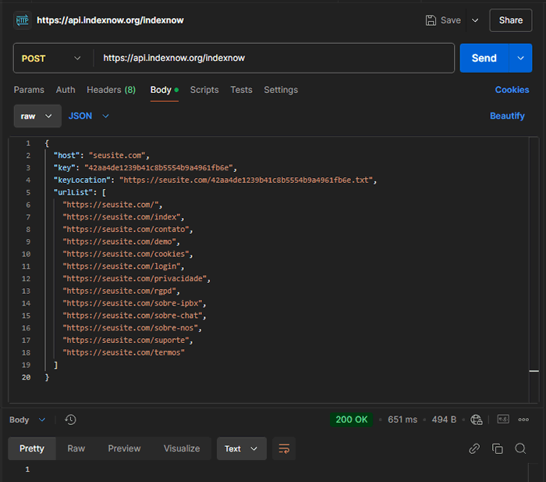Click the request editor vertical scrollbar
Screen dimensions: 546x482
[534, 270]
